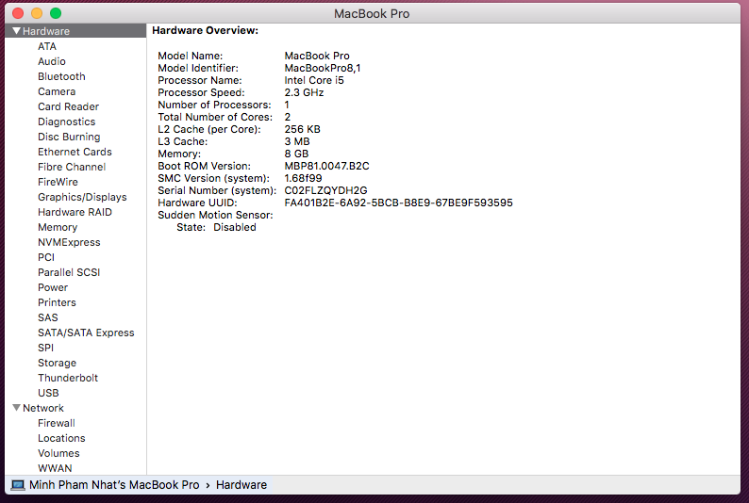
Task: Click the yellow minimize window button
Action: (37, 13)
